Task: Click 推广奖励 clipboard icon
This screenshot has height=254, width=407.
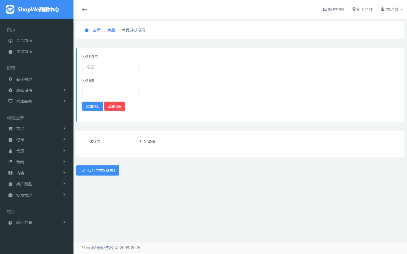Action: [10, 184]
